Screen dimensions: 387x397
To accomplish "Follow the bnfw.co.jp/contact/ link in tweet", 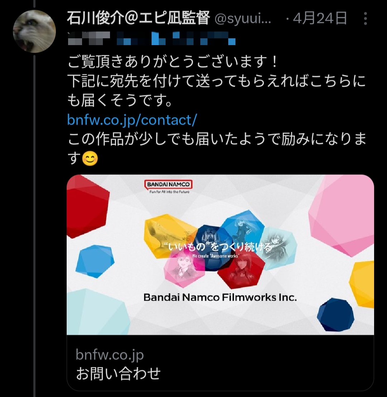I will tap(132, 120).
